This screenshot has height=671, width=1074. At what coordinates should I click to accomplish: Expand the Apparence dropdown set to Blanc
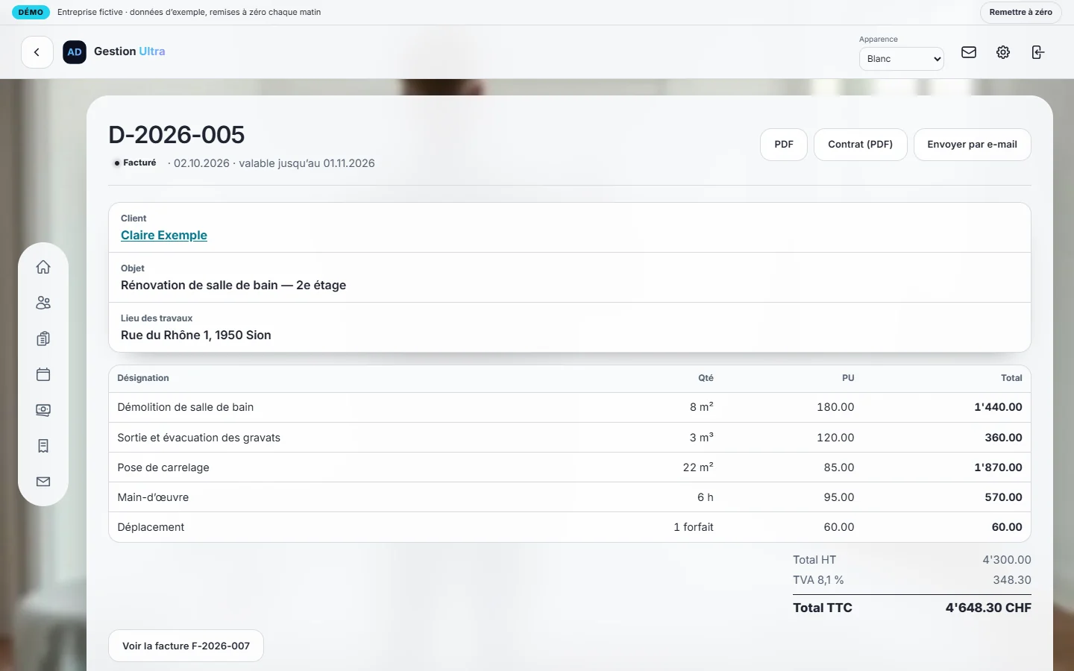[902, 59]
